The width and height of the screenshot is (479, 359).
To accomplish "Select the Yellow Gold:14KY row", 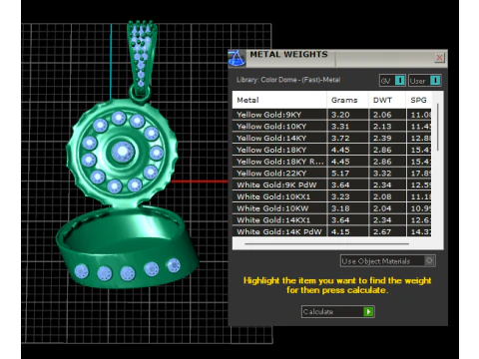I will coord(331,138).
